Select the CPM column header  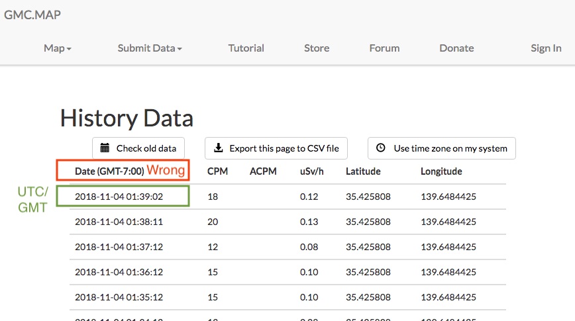[217, 171]
